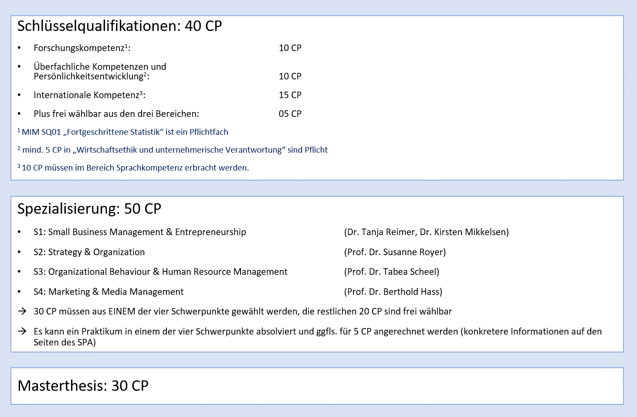Click the S2: Strategy & Organization item
Viewport: 637px width, 417px height.
[x=89, y=252]
